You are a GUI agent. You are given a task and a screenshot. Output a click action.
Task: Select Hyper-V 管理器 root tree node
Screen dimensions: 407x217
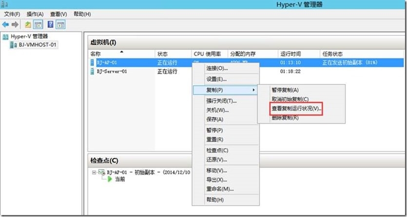pos(29,37)
